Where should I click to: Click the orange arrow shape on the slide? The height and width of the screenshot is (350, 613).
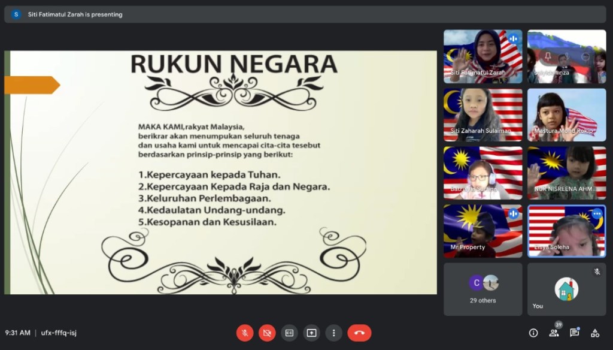(32, 85)
